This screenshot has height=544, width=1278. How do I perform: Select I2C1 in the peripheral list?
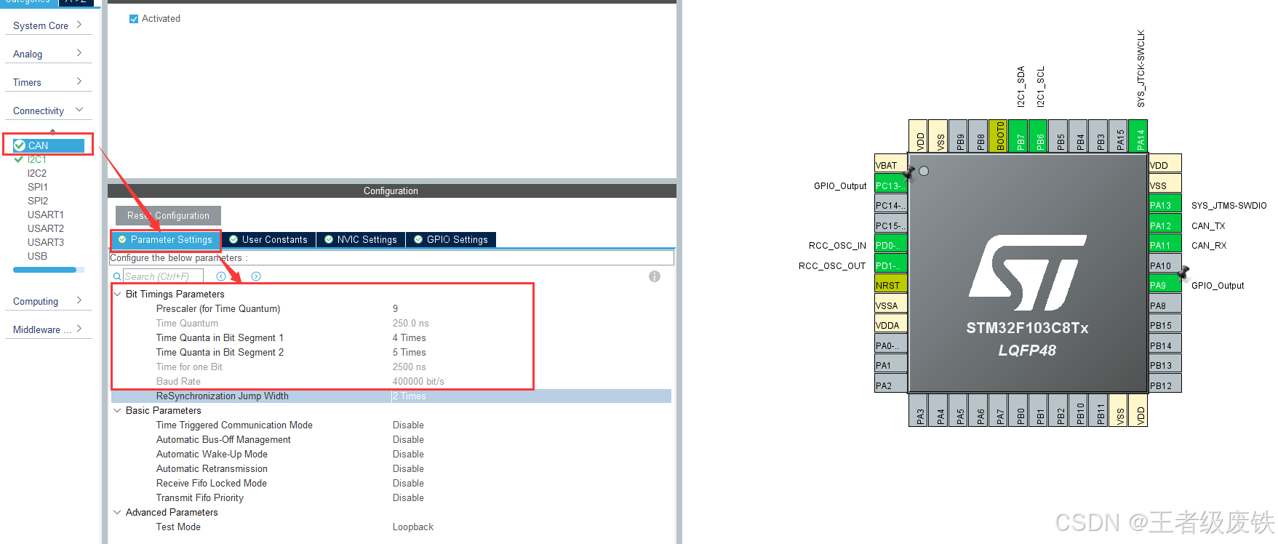(x=36, y=159)
